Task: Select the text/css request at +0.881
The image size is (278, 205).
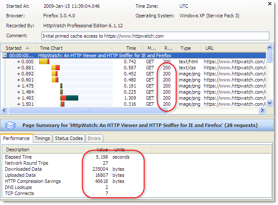Action: (x=134, y=68)
